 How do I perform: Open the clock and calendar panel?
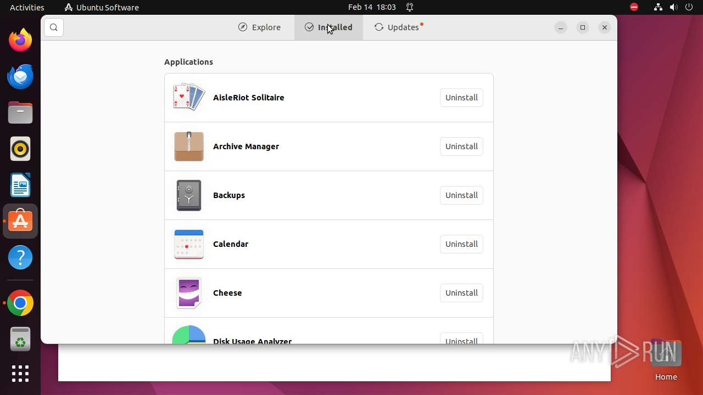click(372, 7)
